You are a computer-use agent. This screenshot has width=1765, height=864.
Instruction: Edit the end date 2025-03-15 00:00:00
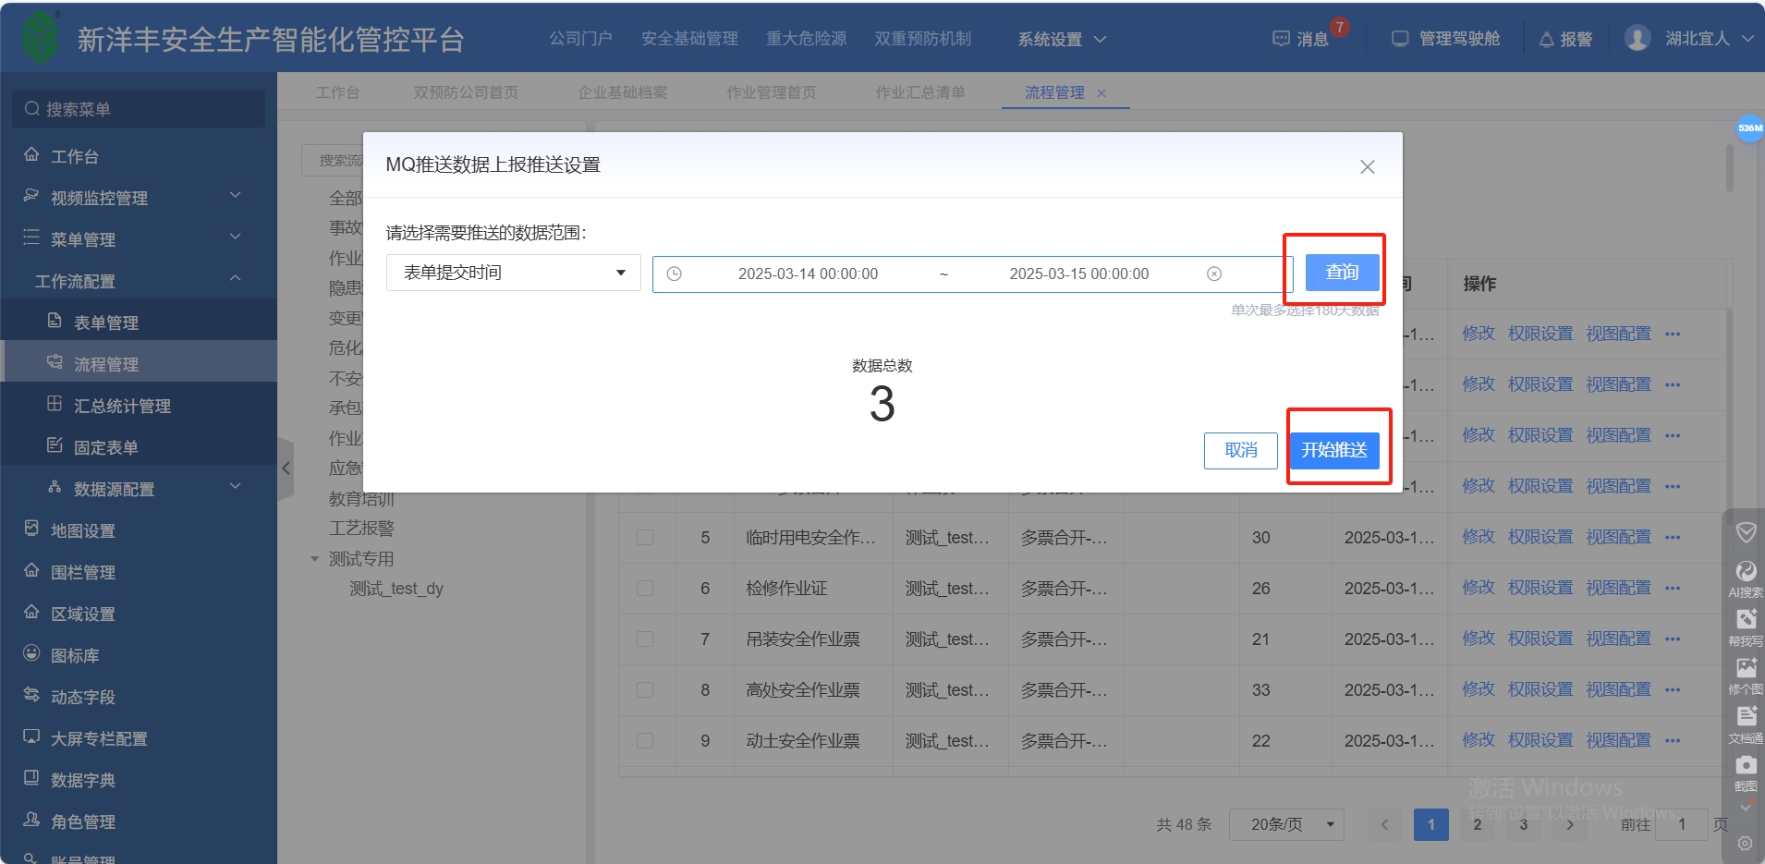[x=1078, y=274]
